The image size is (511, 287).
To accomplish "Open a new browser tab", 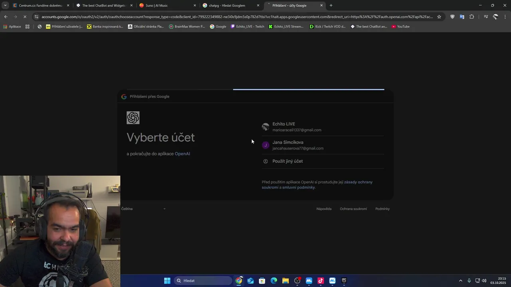I will coord(331,6).
